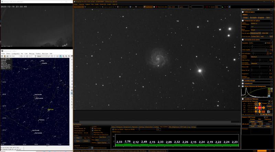Viewport: 275px width, 152px height.
Task: Open the Caméras menu in SharpCap
Action: point(81,4)
